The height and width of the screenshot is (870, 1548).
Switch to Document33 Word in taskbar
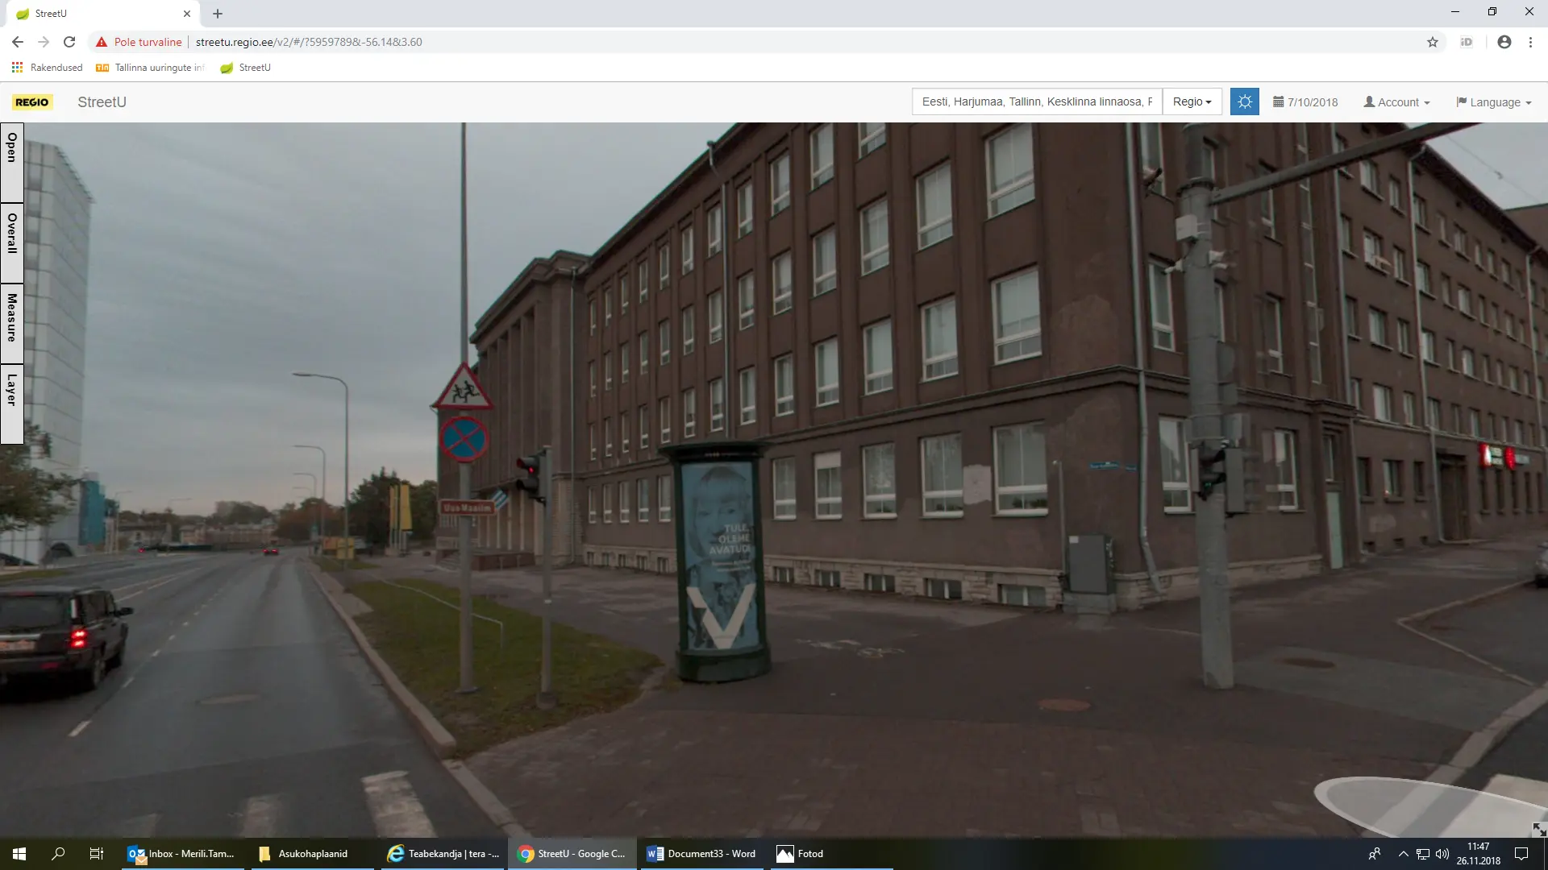pyautogui.click(x=701, y=854)
